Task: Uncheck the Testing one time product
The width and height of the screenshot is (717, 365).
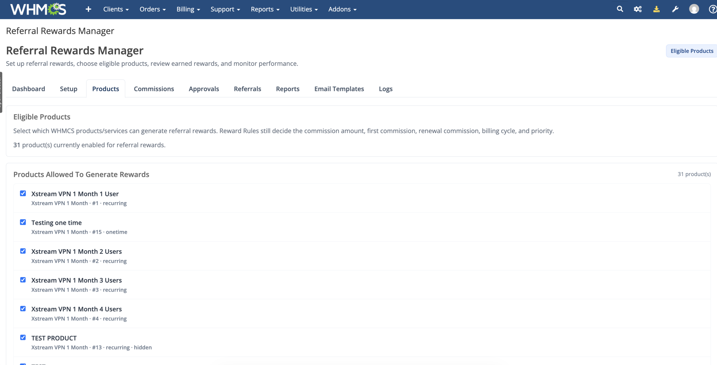Action: tap(23, 222)
